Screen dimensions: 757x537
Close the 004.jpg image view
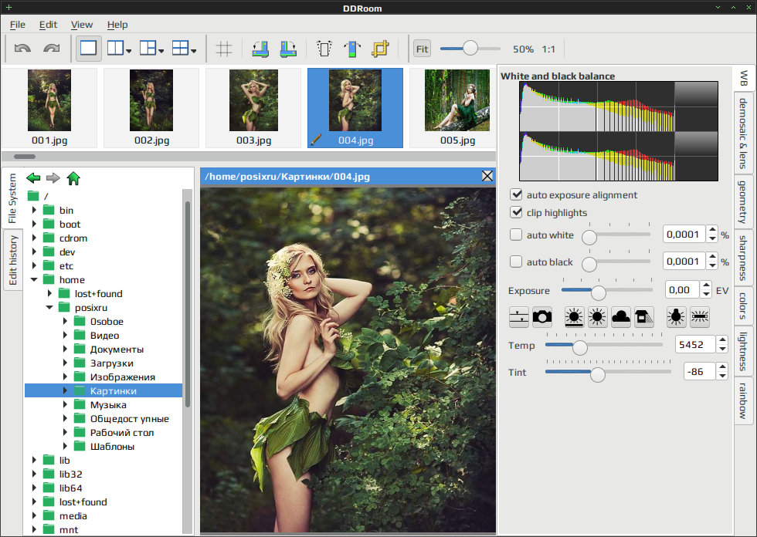487,176
